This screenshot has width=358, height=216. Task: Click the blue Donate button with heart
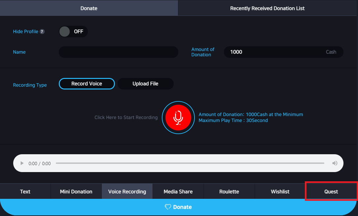point(178,207)
